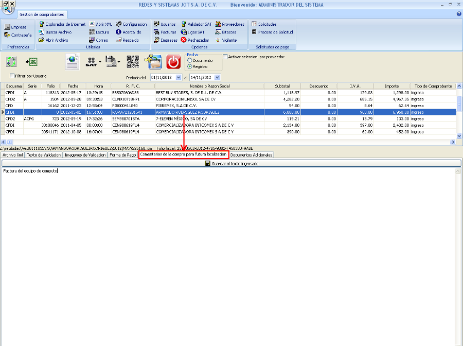Image resolution: width=463 pixels, height=346 pixels.
Task: Select the Documento date radio button
Action: click(190, 61)
